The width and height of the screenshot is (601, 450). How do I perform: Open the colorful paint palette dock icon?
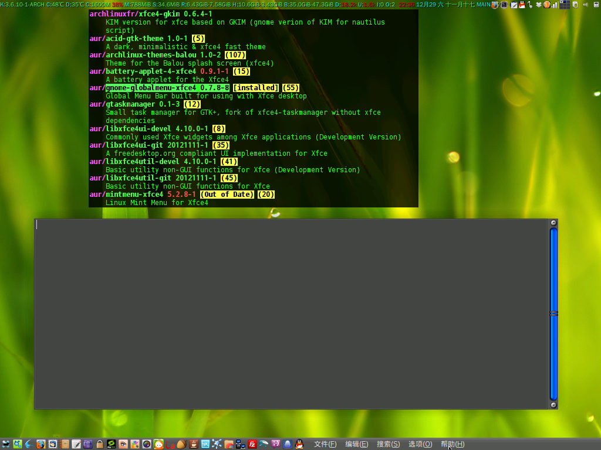135,444
